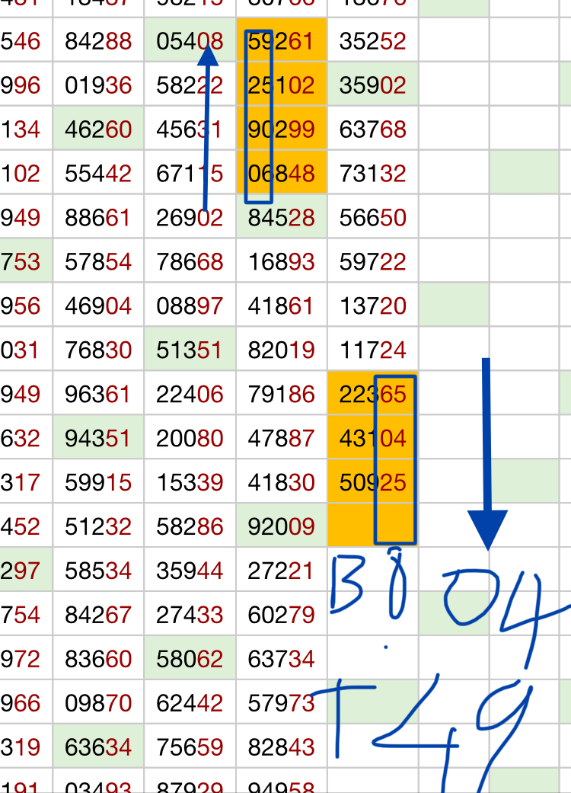This screenshot has height=793, width=571.
Task: Click the cell showing 35252
Action: [x=373, y=40]
